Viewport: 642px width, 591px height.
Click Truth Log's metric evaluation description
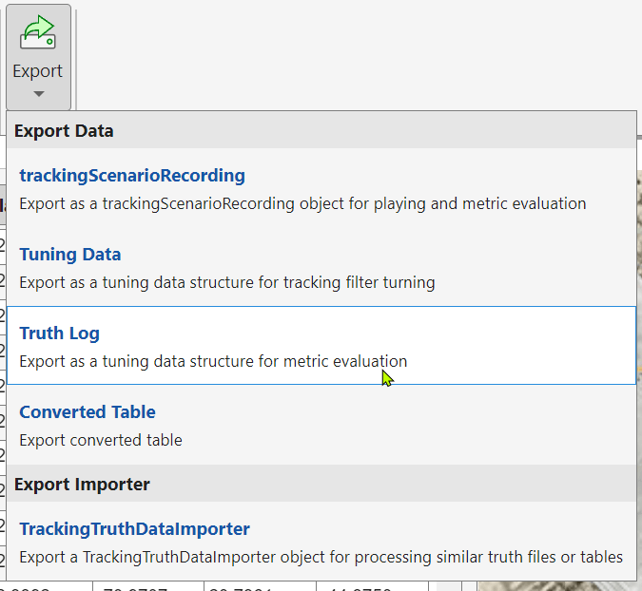click(213, 361)
